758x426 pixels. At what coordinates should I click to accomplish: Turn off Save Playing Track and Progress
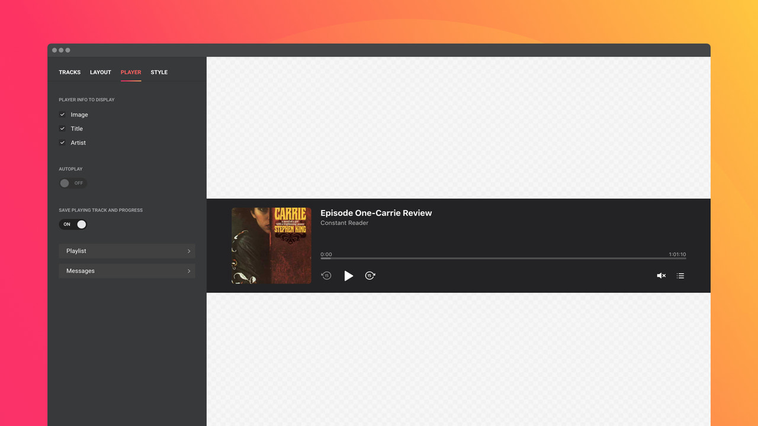(73, 224)
